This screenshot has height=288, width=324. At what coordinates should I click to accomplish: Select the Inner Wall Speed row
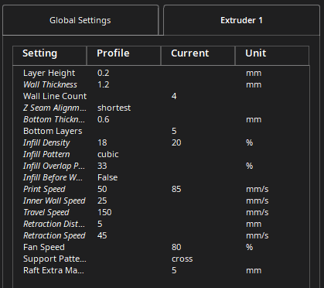[x=161, y=201]
